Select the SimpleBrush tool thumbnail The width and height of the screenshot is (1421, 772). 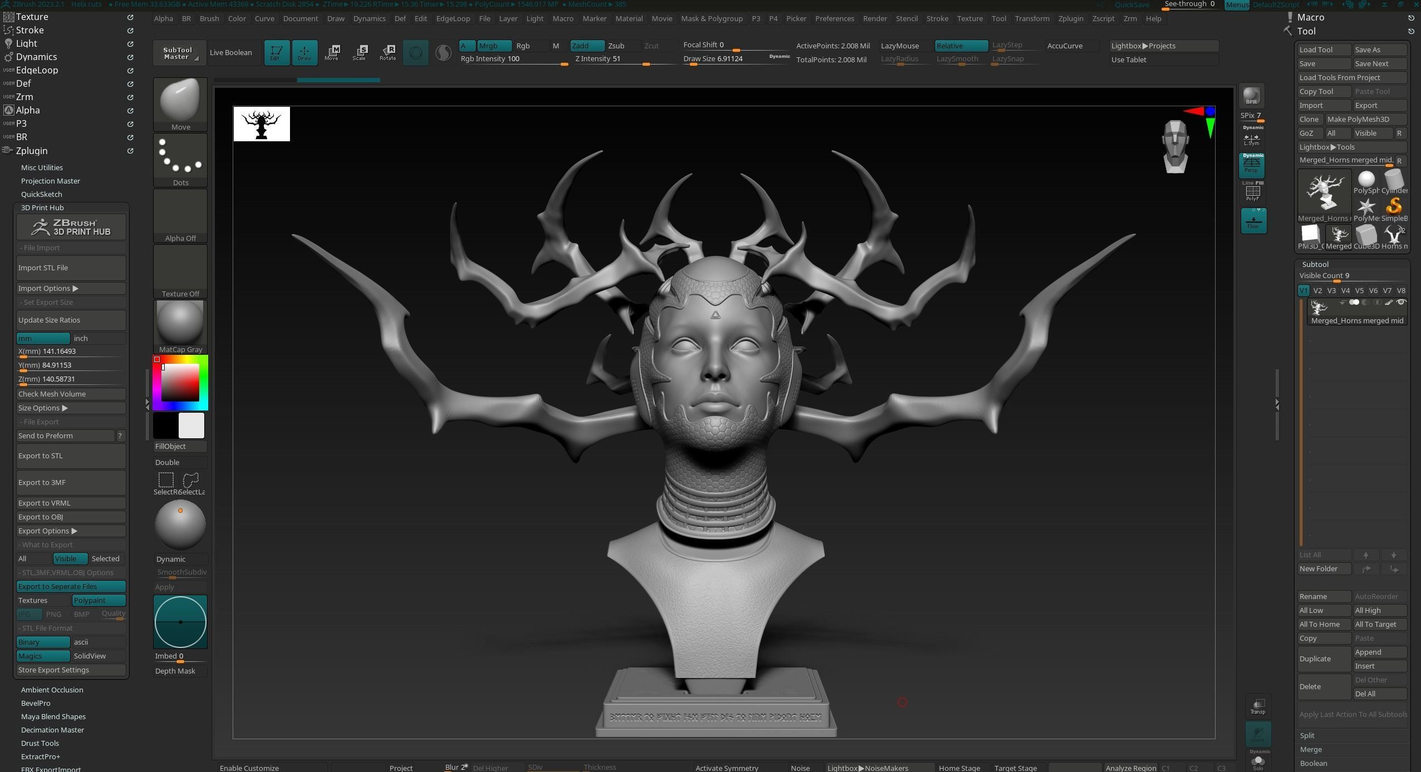pos(1394,210)
